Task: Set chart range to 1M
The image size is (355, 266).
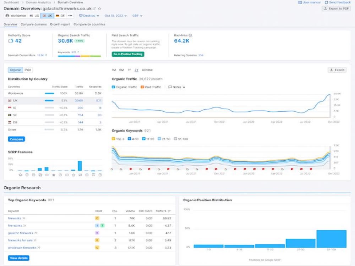Action: coord(114,70)
